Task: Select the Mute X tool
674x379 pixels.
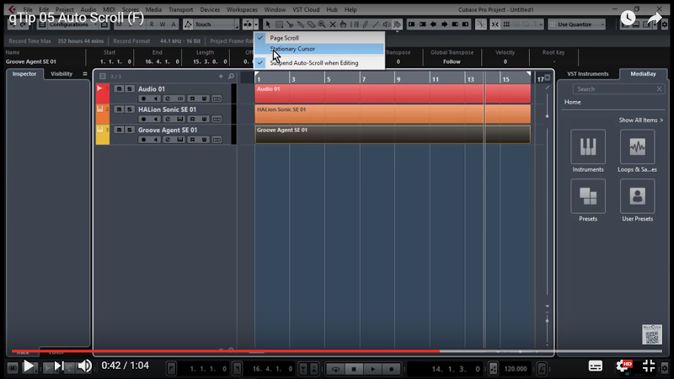Action: (333, 24)
